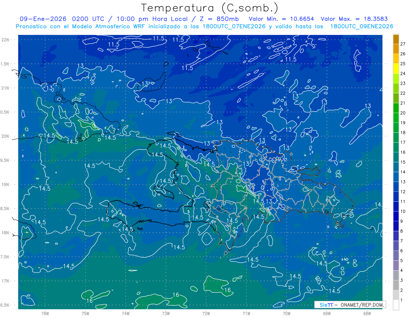Click the latitude label '7.5N'
The height and width of the screenshot is (318, 412).
point(5,257)
